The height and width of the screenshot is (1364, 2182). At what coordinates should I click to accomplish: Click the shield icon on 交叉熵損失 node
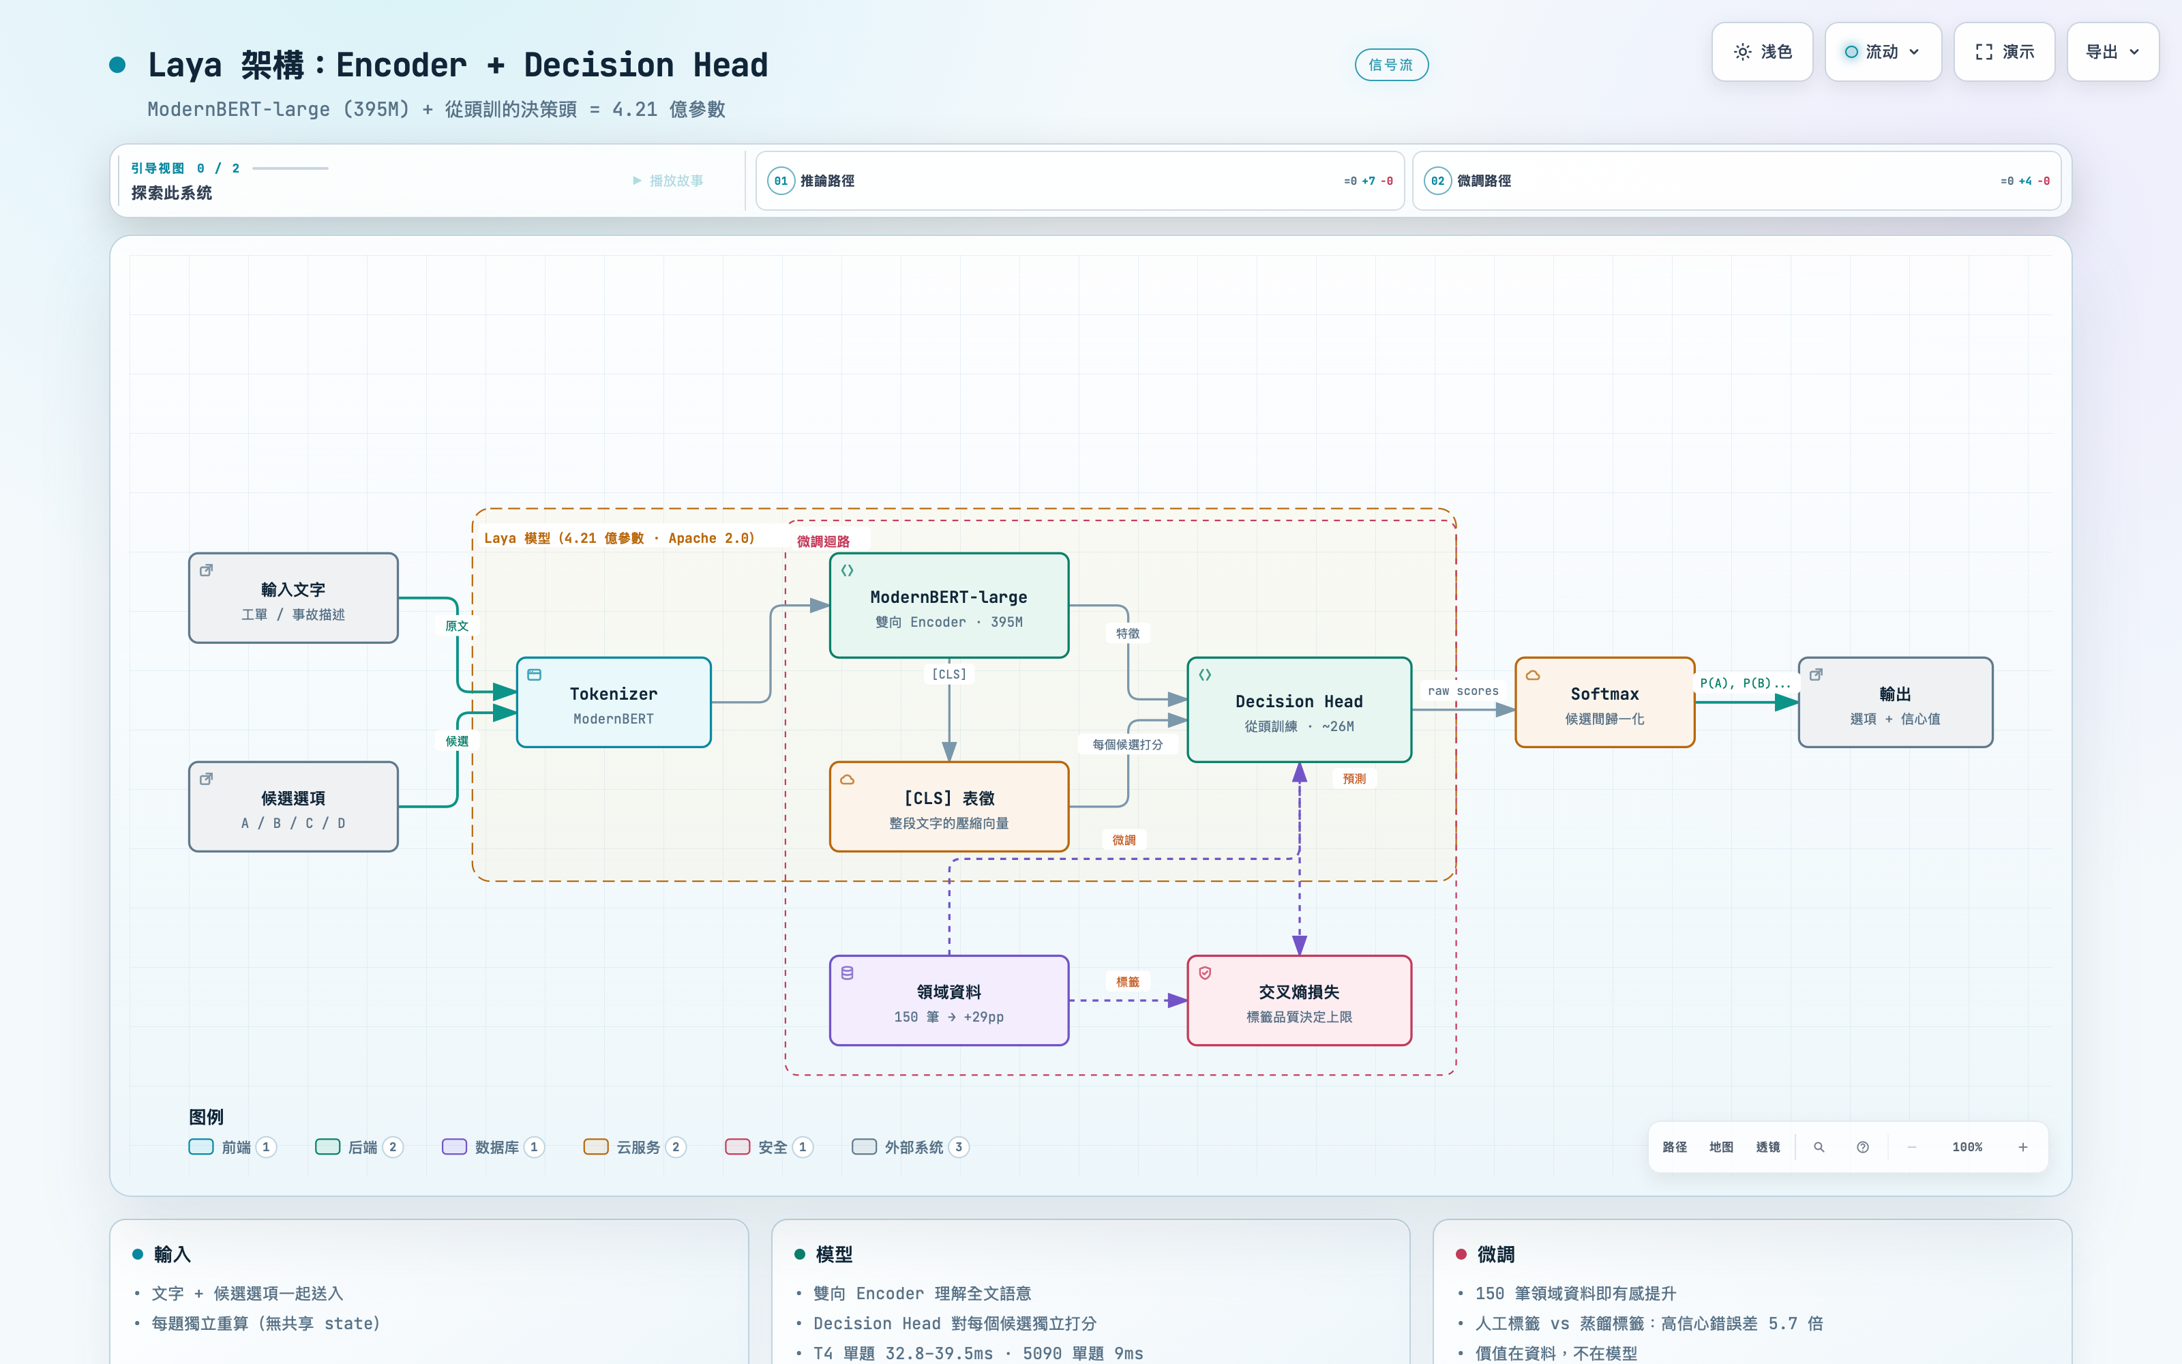click(x=1205, y=973)
